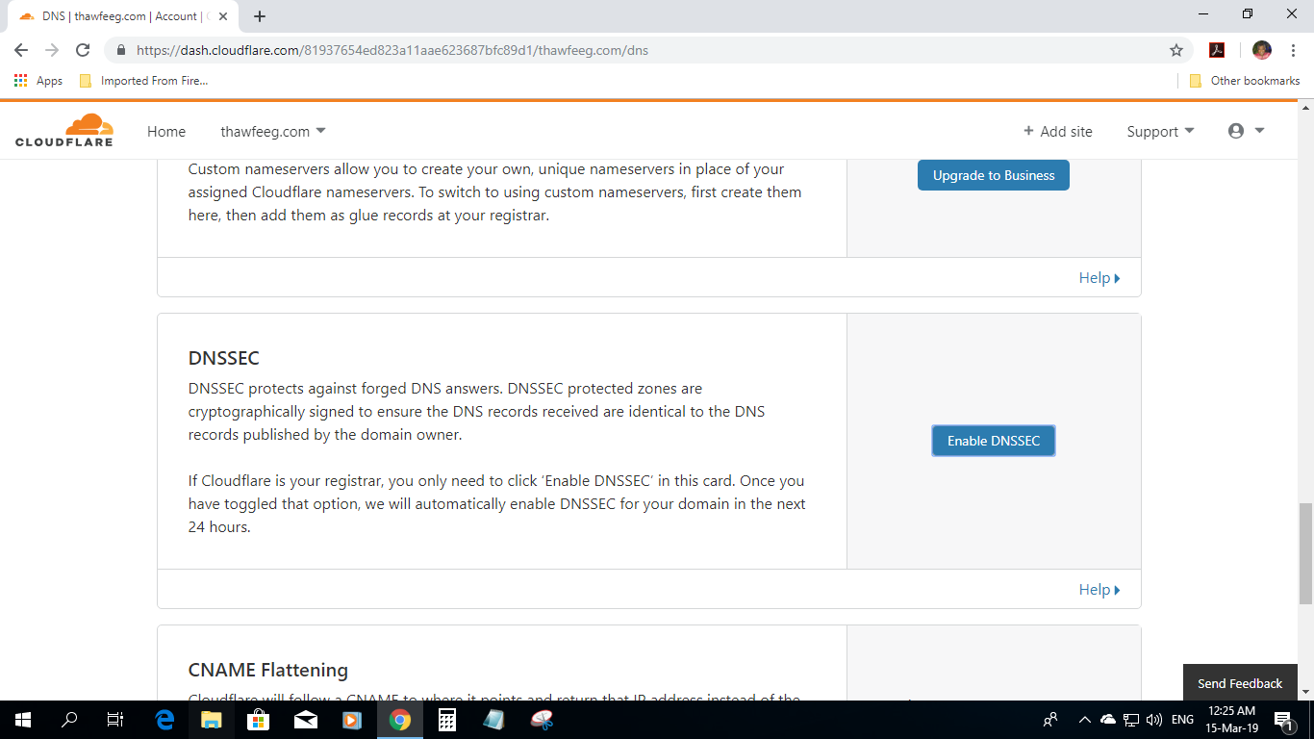The width and height of the screenshot is (1314, 739).
Task: Open the account user menu
Action: pos(1246,131)
